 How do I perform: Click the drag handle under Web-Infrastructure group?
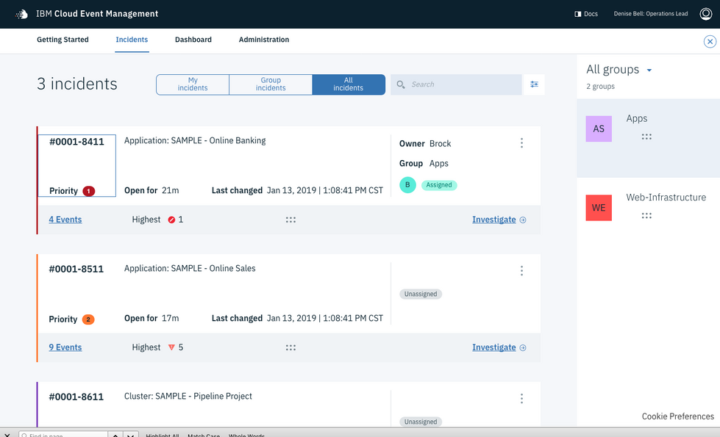coord(646,215)
